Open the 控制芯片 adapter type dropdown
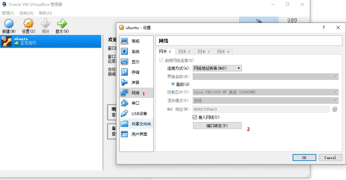This screenshot has width=346, height=180. pyautogui.click(x=265, y=92)
